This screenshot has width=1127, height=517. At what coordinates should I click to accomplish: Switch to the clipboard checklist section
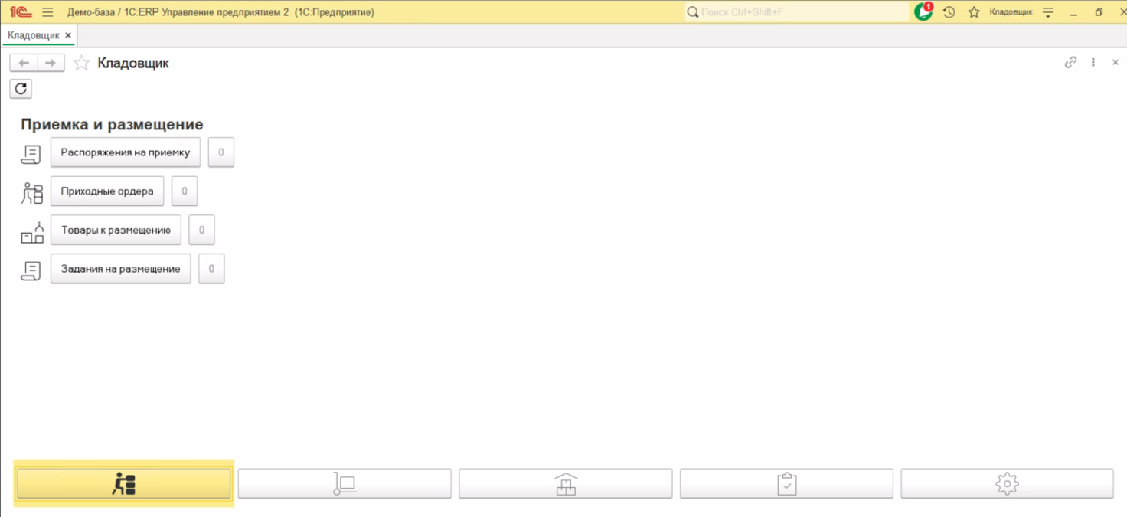tap(786, 483)
